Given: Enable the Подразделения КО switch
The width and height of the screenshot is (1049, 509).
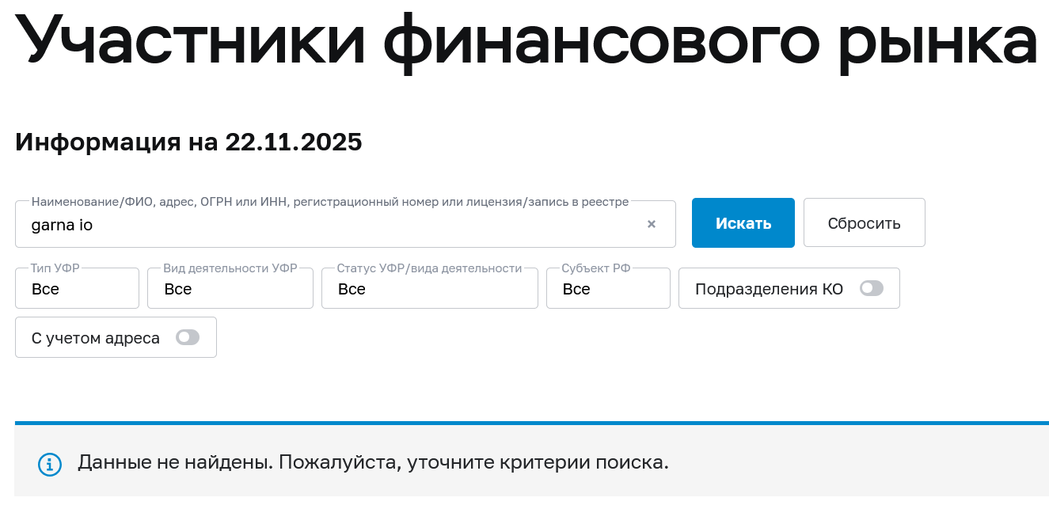Looking at the screenshot, I should click(x=872, y=288).
